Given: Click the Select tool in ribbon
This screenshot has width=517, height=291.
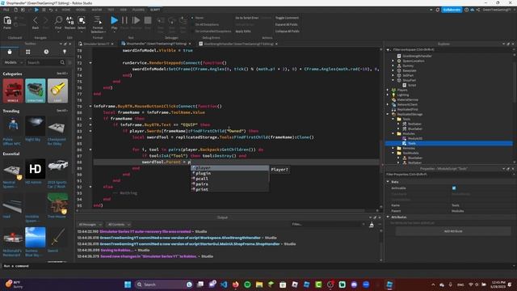Looking at the screenshot, I should 82,23.
